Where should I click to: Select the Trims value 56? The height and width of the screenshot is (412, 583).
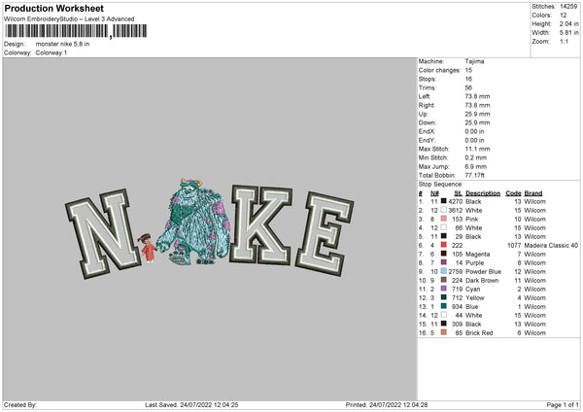click(468, 87)
